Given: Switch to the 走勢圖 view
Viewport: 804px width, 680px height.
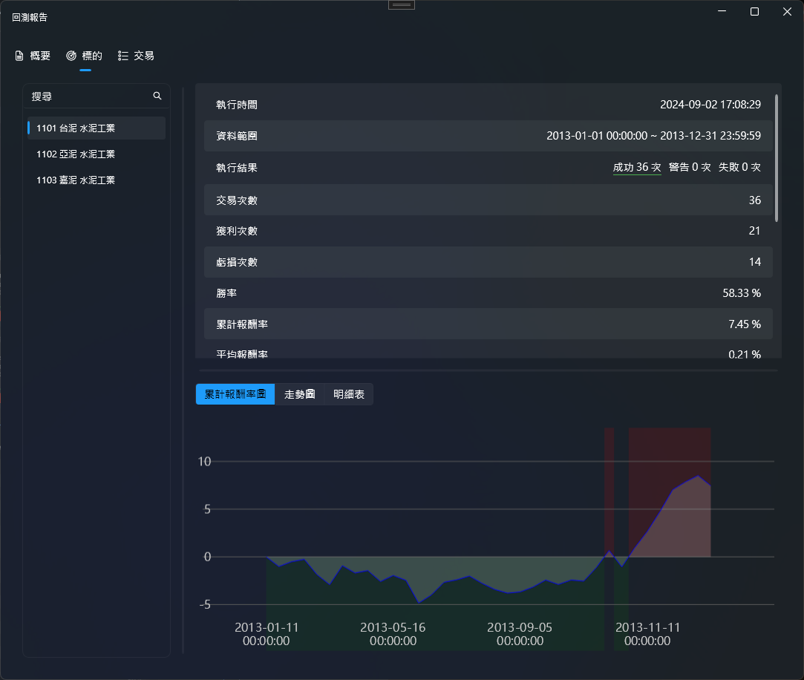Looking at the screenshot, I should pyautogui.click(x=300, y=394).
